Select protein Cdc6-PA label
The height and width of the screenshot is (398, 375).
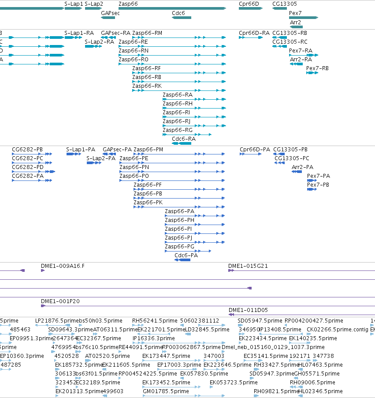coord(186,255)
